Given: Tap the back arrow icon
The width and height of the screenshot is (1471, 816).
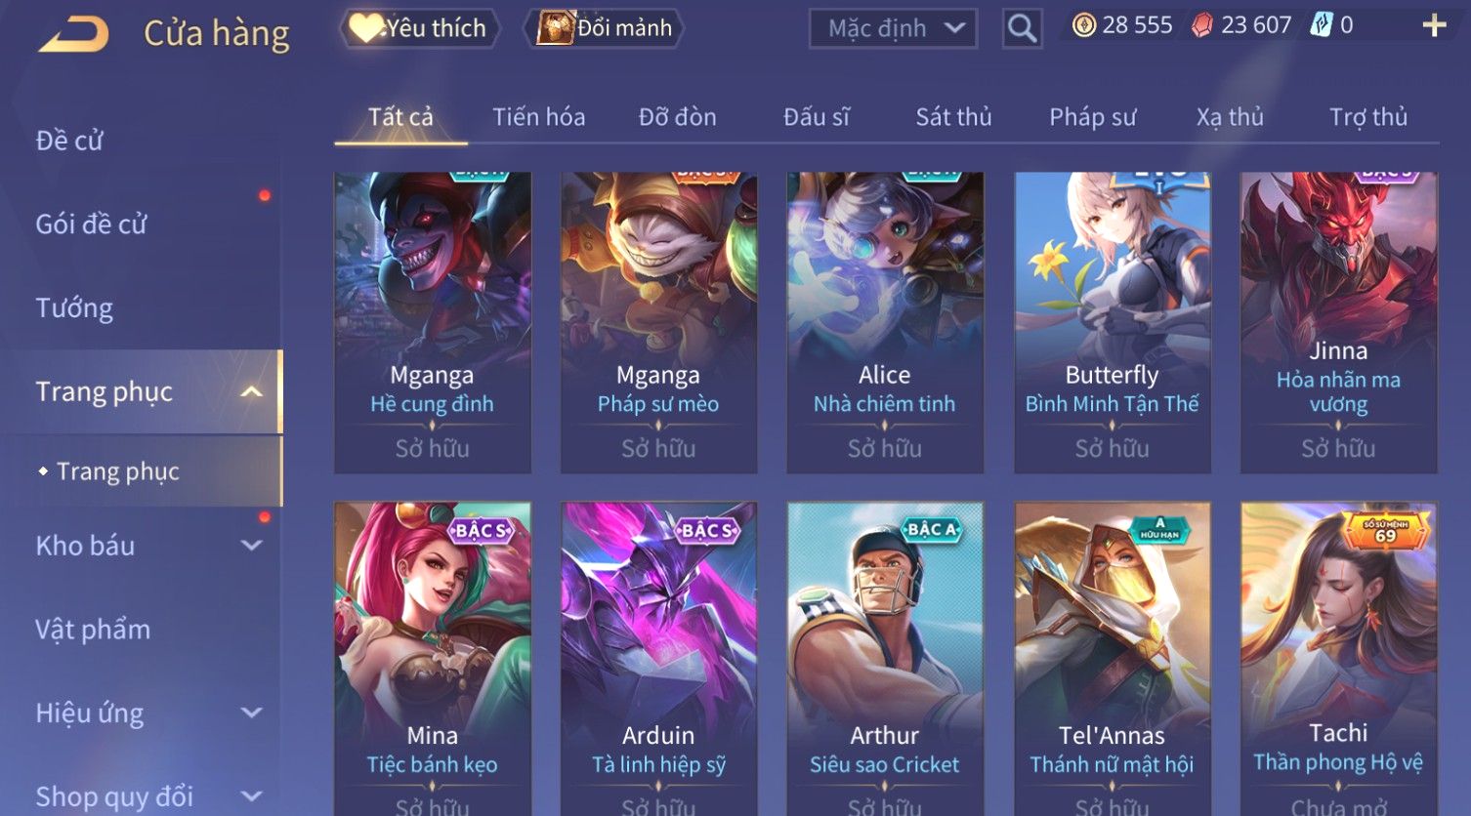Looking at the screenshot, I should (74, 34).
